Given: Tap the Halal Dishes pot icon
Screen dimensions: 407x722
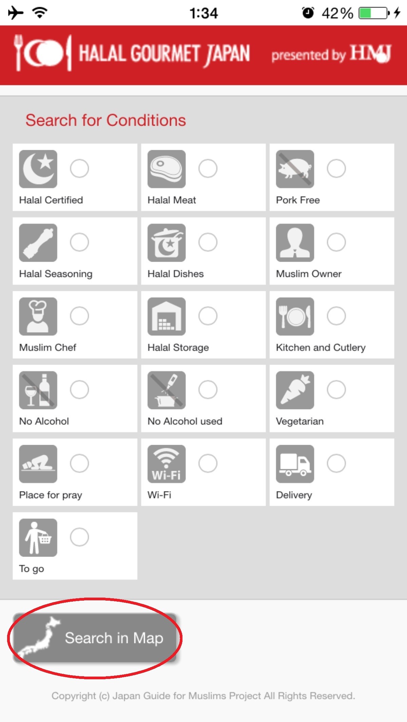Looking at the screenshot, I should (167, 243).
